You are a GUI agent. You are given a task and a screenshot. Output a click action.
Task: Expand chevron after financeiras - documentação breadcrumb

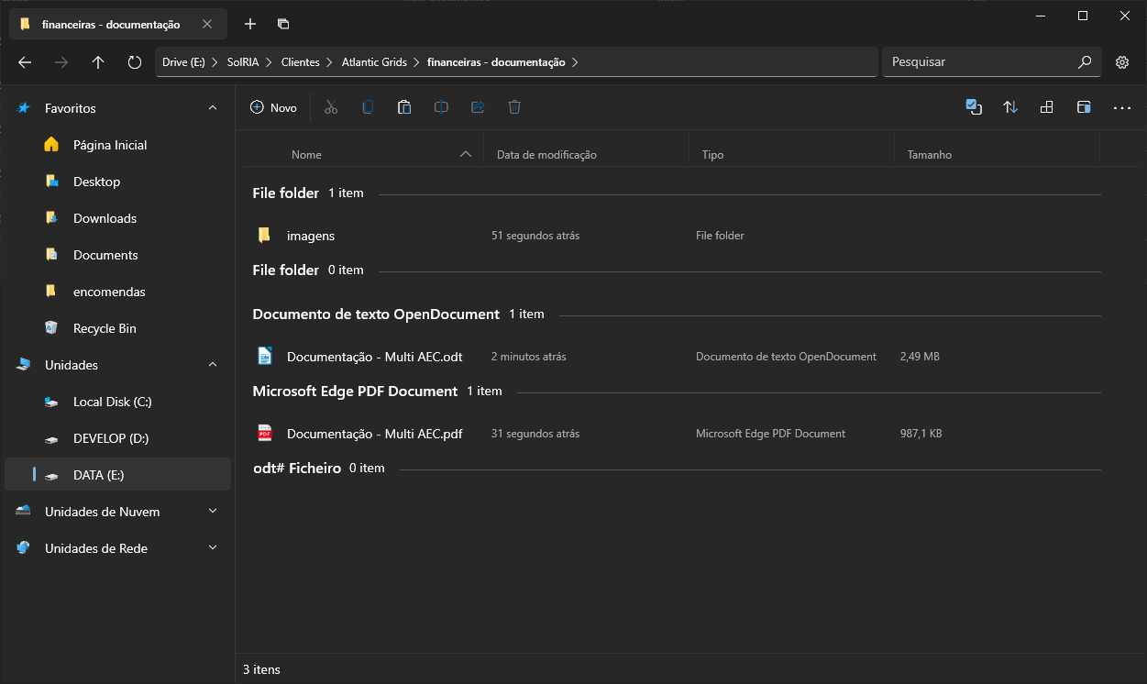pos(575,62)
